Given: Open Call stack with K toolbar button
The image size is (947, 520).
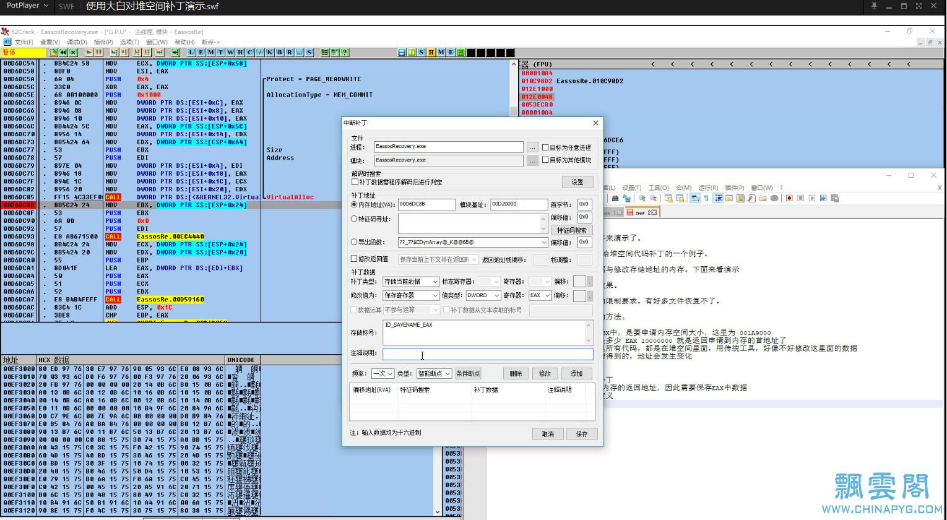Looking at the screenshot, I should pos(270,52).
